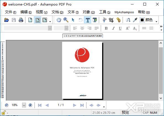164x116 pixels.
Task: Go to the previous page
Action: pyautogui.click(x=47, y=105)
